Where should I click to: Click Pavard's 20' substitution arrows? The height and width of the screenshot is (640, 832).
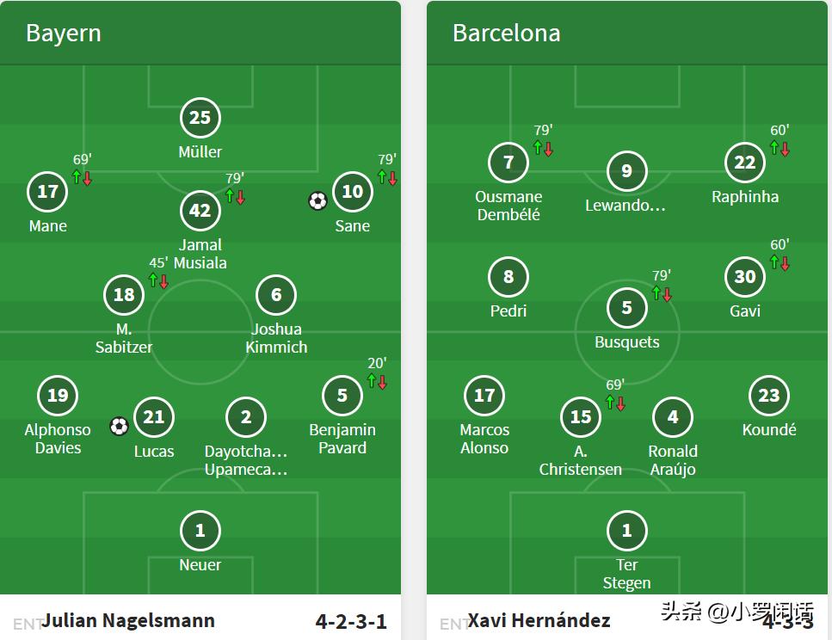(x=377, y=381)
